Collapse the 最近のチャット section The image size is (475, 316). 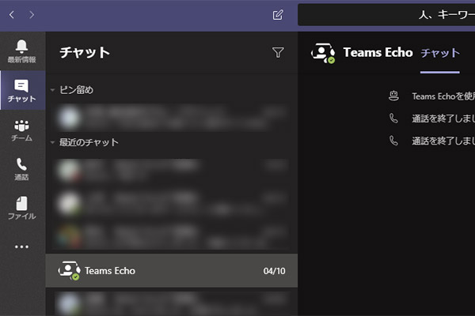point(52,142)
